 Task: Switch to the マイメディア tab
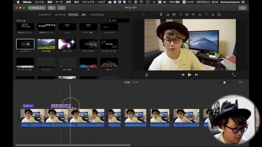(45, 15)
